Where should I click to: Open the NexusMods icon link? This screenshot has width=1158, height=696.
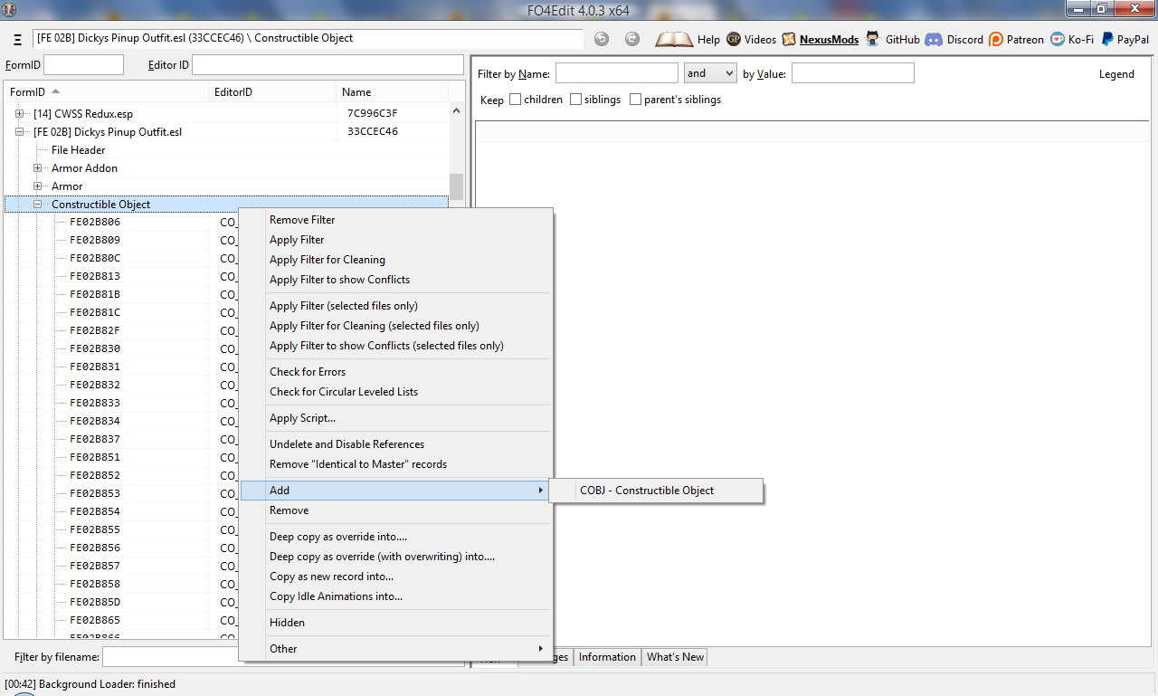789,39
